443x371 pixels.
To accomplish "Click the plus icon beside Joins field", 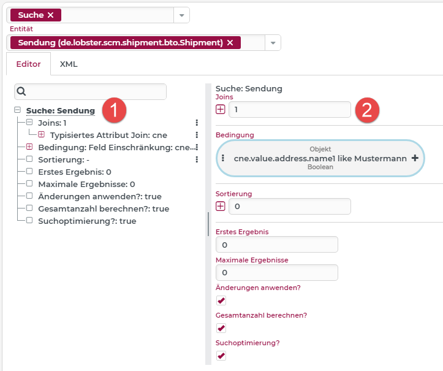I will (x=221, y=109).
